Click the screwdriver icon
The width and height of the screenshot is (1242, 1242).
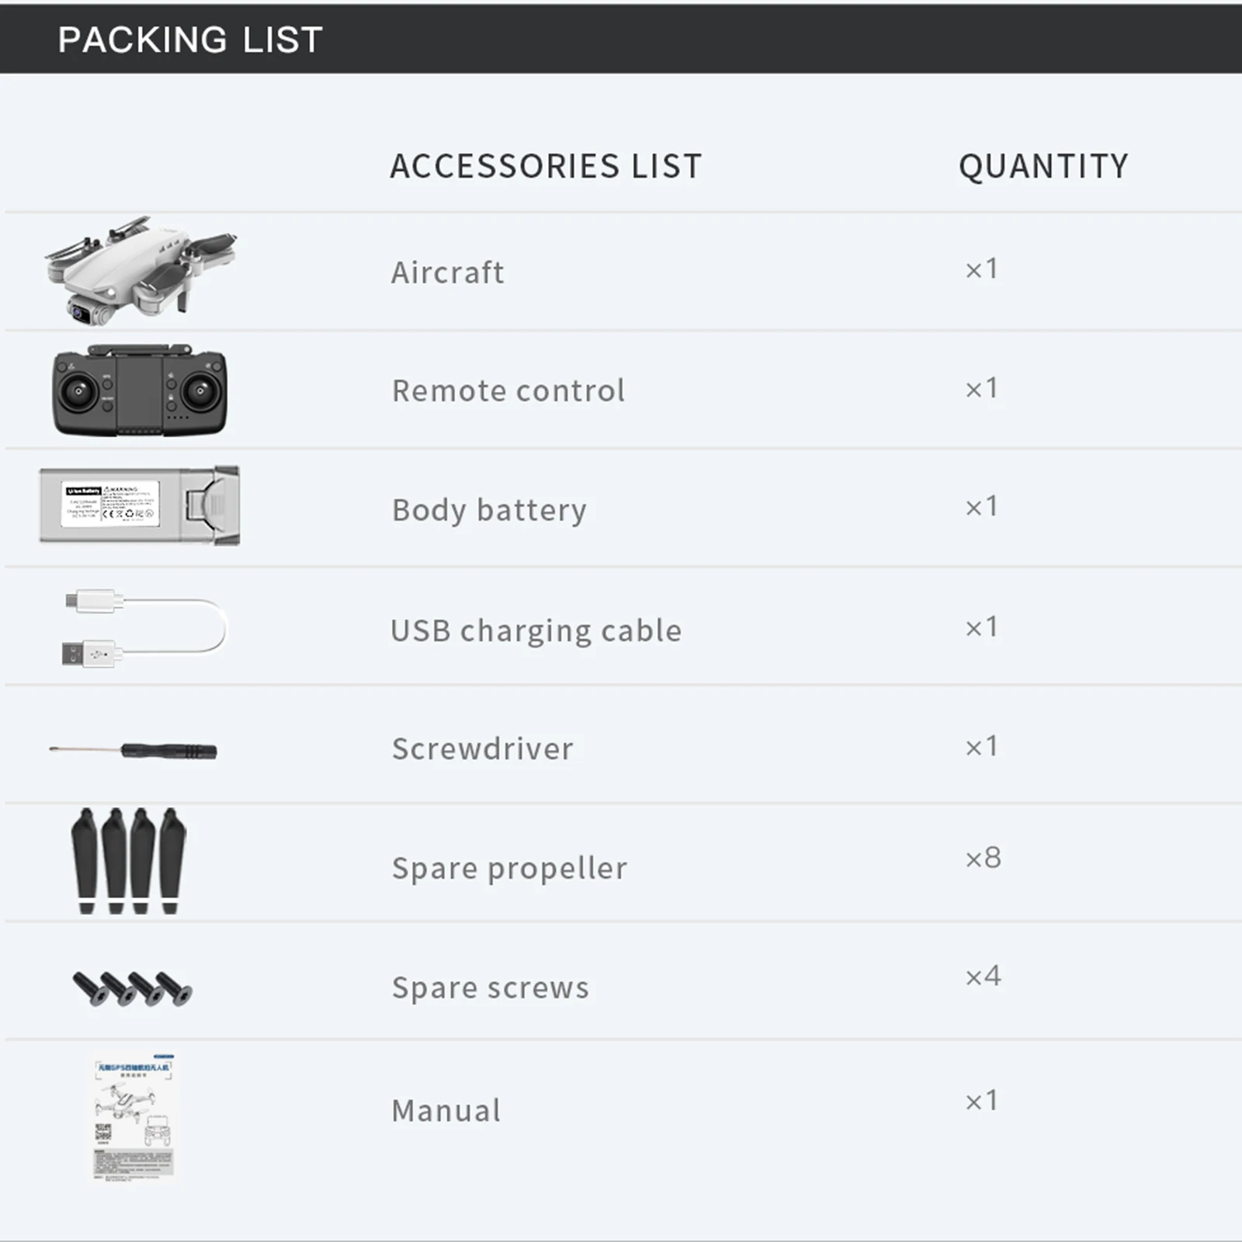(134, 751)
